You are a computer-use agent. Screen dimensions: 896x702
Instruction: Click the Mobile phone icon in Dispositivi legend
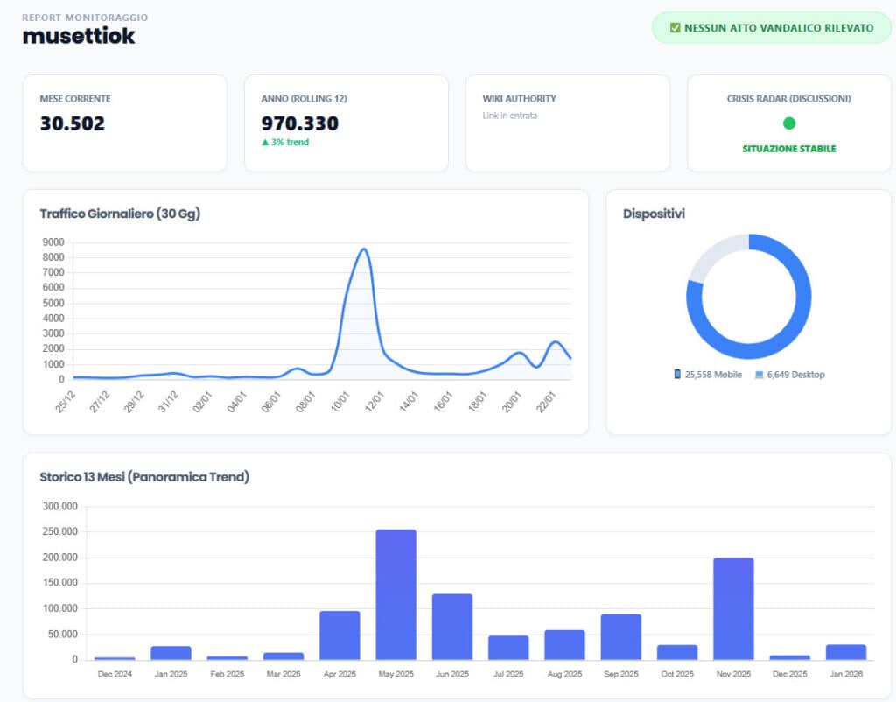[x=677, y=375]
